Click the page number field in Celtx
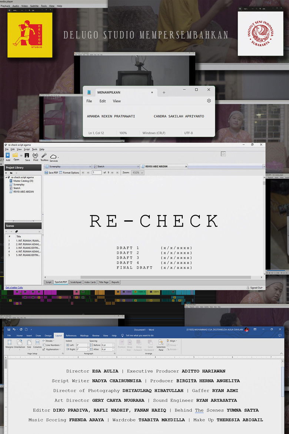The image size is (289, 434). (x=97, y=173)
